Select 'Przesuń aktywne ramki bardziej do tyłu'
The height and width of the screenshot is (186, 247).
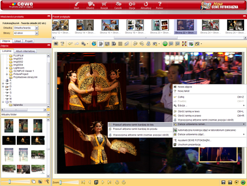(x=140, y=125)
